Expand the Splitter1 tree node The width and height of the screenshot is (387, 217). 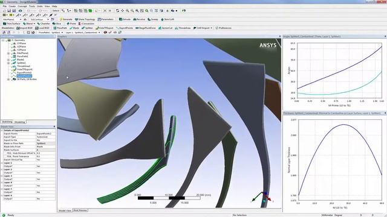[x=8, y=63]
